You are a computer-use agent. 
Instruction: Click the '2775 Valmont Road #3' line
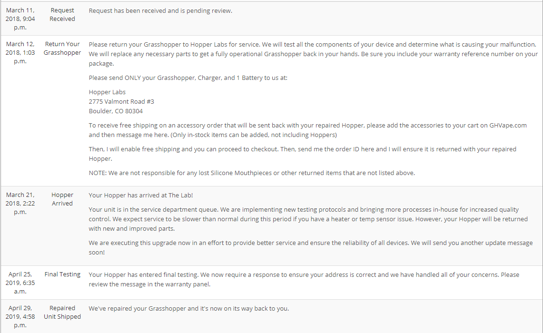[x=121, y=101]
